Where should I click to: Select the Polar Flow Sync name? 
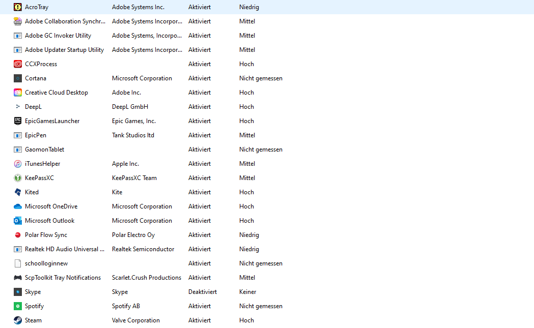pyautogui.click(x=46, y=235)
